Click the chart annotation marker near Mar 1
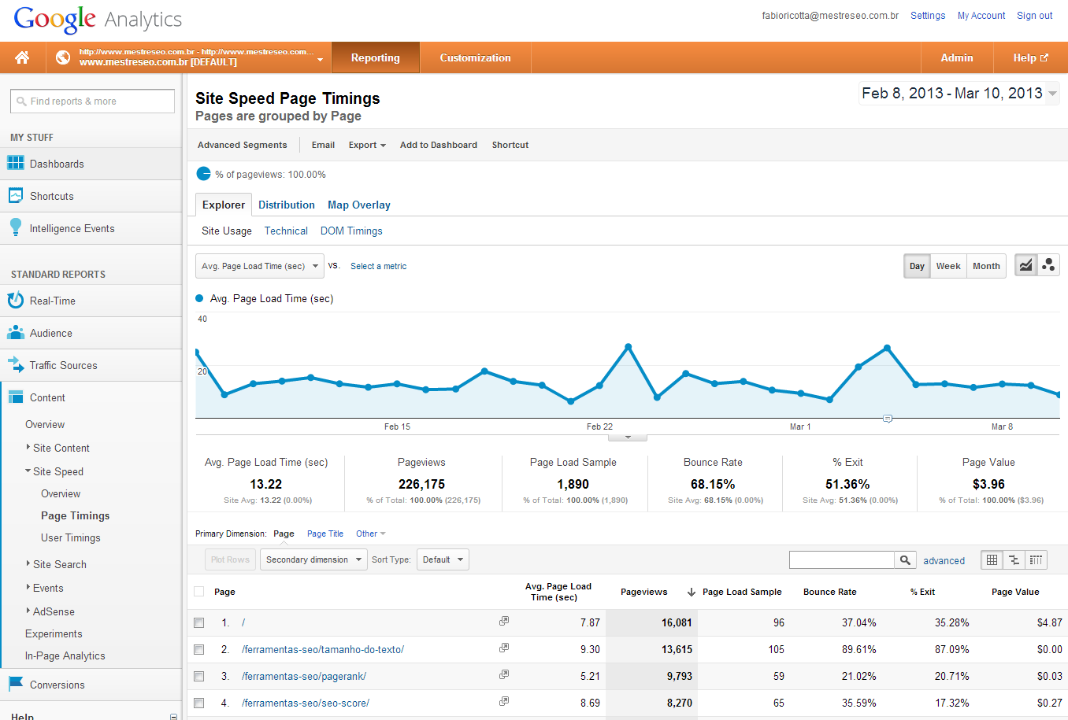This screenshot has height=720, width=1068. point(888,419)
